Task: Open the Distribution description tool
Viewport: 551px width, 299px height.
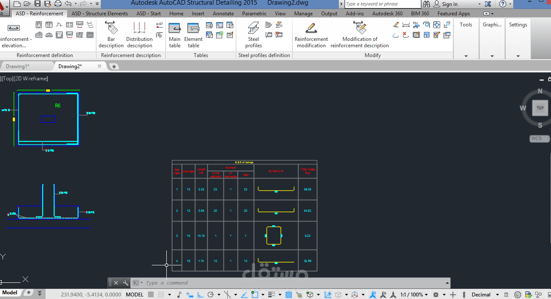Action: (x=139, y=35)
